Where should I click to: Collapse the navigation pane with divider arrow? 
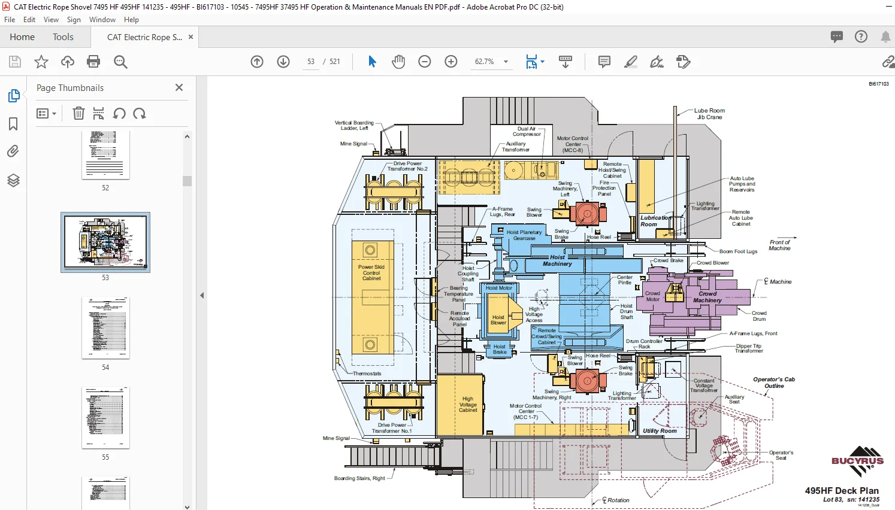202,295
